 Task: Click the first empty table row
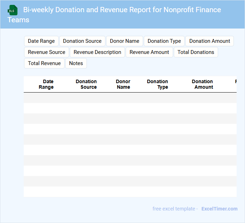130,98
